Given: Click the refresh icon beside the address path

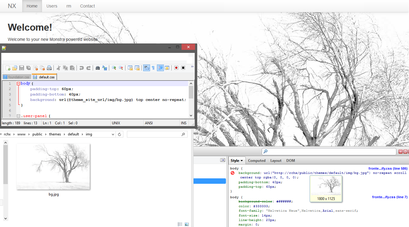Looking at the screenshot, I should click(x=119, y=134).
